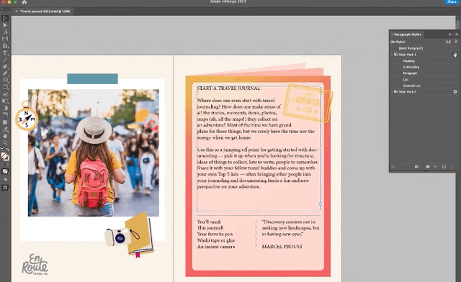Select the Line tool
Viewport: 461px width, 282px height.
pyautogui.click(x=5, y=60)
